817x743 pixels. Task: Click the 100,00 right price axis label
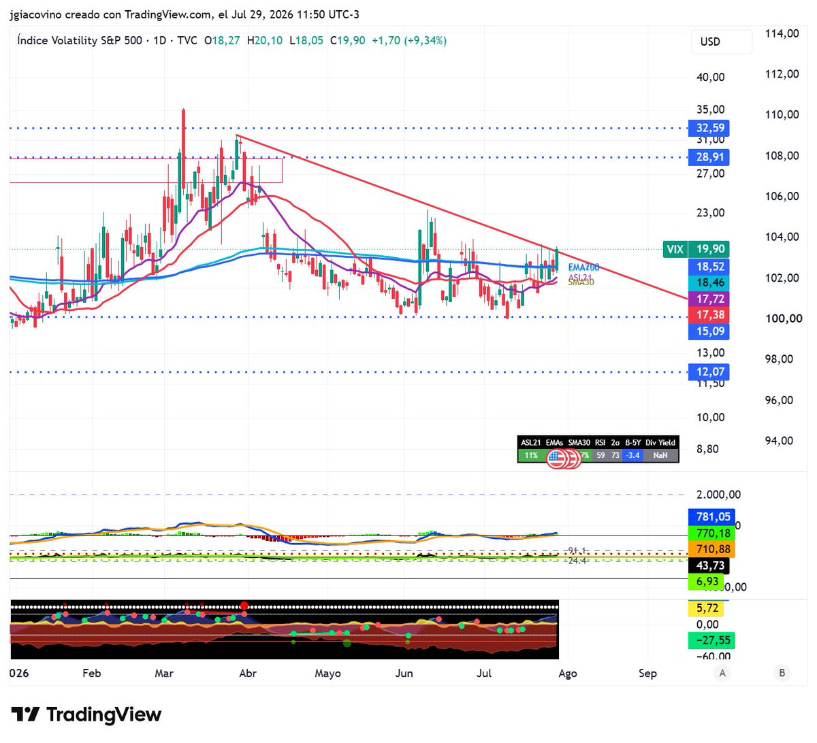point(782,318)
